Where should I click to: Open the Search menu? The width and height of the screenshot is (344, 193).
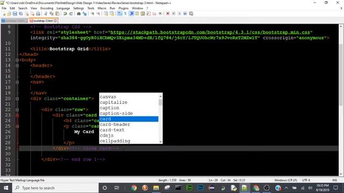(23, 8)
